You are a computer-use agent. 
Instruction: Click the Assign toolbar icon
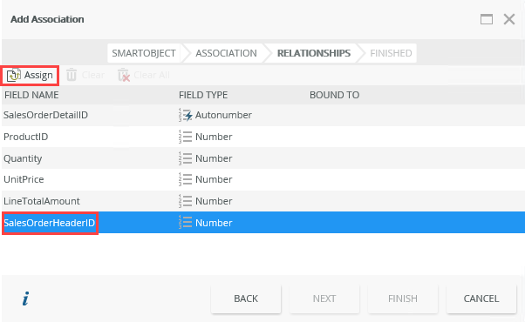point(14,75)
